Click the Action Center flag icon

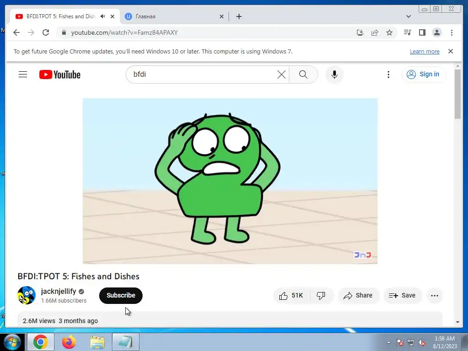click(x=400, y=342)
